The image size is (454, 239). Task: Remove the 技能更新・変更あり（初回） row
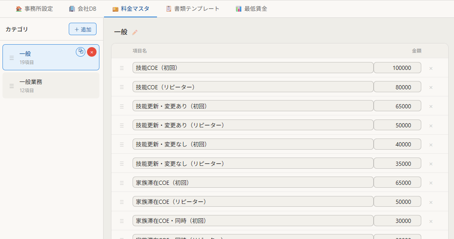(x=431, y=107)
